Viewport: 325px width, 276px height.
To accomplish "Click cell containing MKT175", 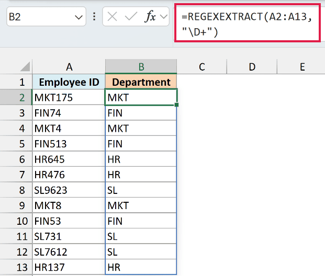I will pos(69,97).
